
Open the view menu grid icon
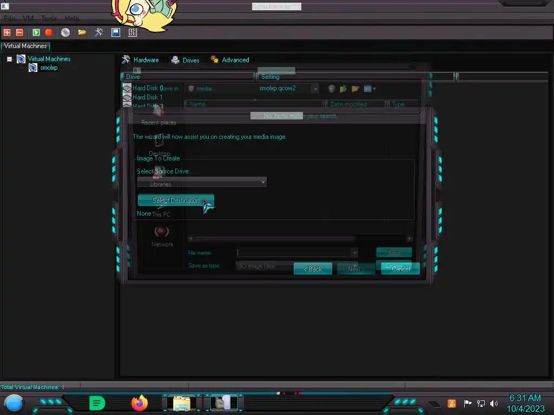point(370,89)
